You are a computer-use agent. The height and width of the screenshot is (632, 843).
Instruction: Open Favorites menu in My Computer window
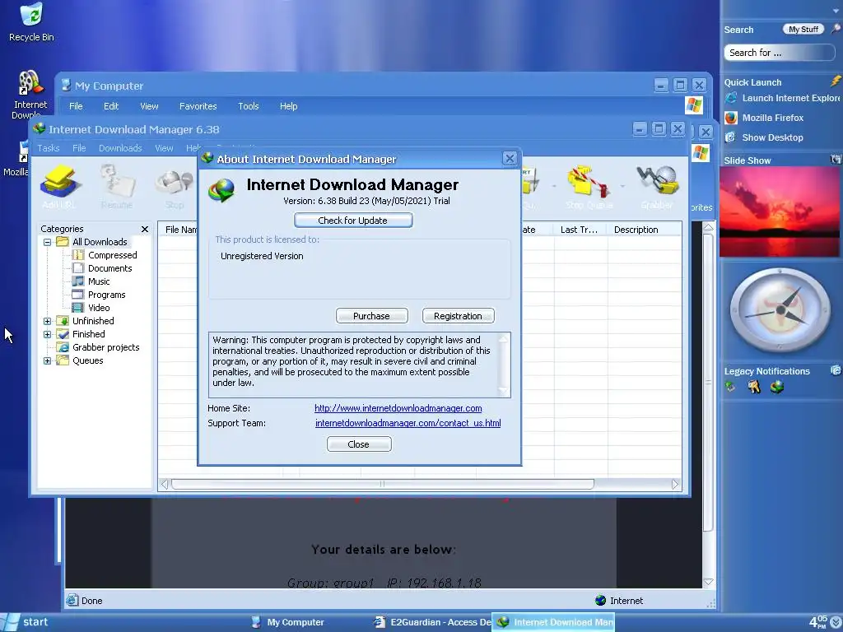[198, 106]
